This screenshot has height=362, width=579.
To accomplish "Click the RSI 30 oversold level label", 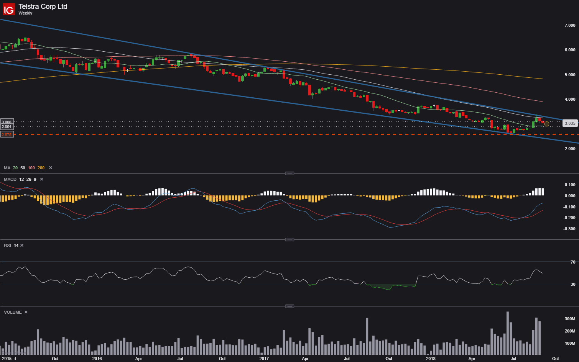I will (x=573, y=284).
